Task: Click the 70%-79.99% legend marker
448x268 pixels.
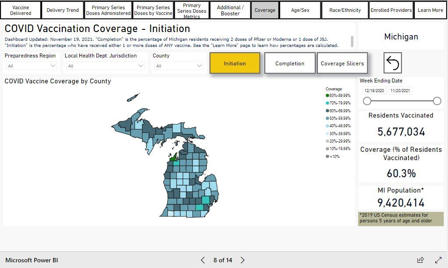Action: pyautogui.click(x=327, y=103)
